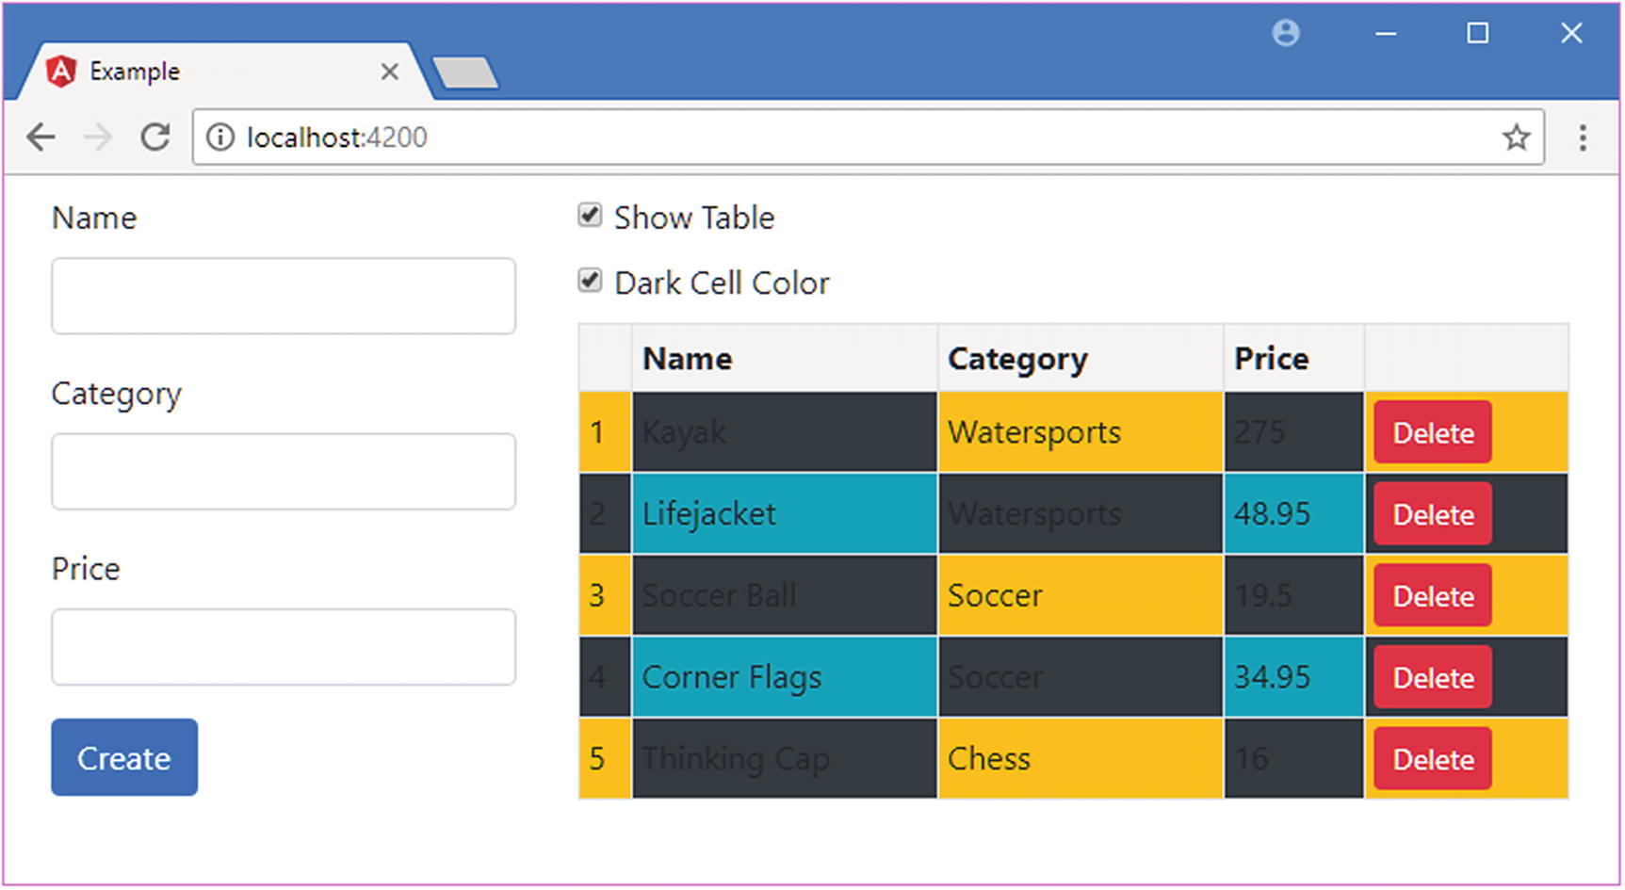Click the site info icon in address bar

220,138
